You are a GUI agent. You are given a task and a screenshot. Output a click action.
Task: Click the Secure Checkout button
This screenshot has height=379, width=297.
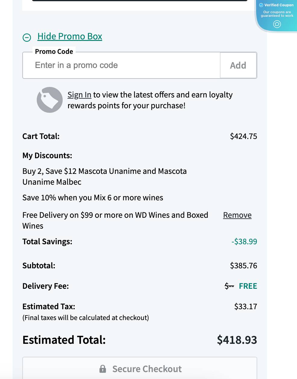pyautogui.click(x=140, y=368)
